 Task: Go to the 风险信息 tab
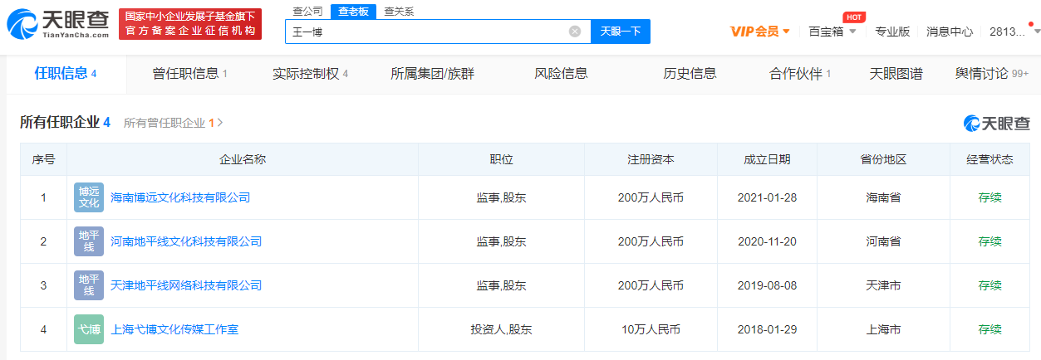pos(561,74)
